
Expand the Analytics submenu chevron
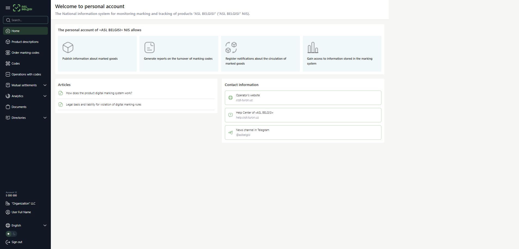45,96
